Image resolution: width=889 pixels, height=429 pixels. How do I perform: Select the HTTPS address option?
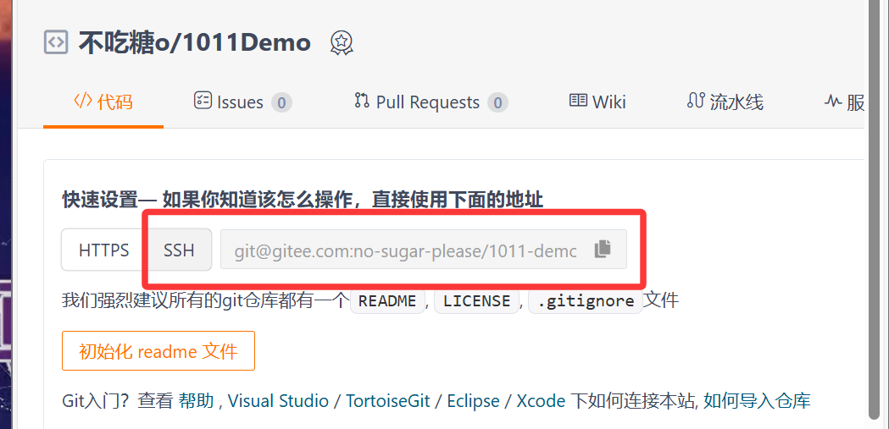(103, 250)
